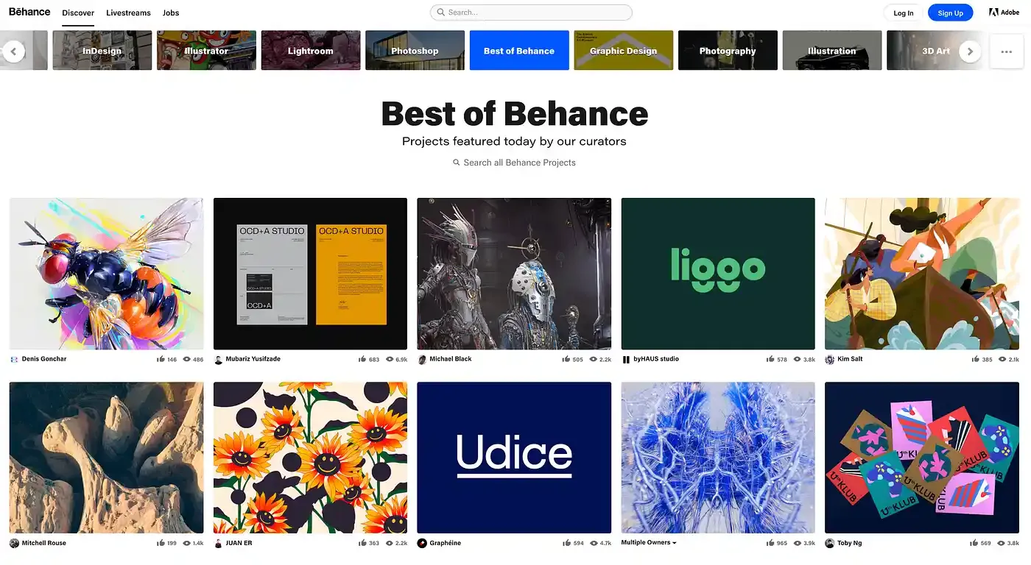Open Kim Salt's profile name link

coord(850,359)
